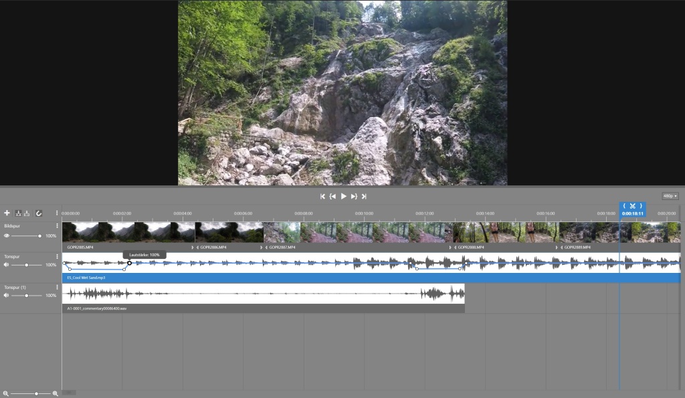The height and width of the screenshot is (398, 685).
Task: Click the left trim bracket at the playhead
Action: click(624, 206)
